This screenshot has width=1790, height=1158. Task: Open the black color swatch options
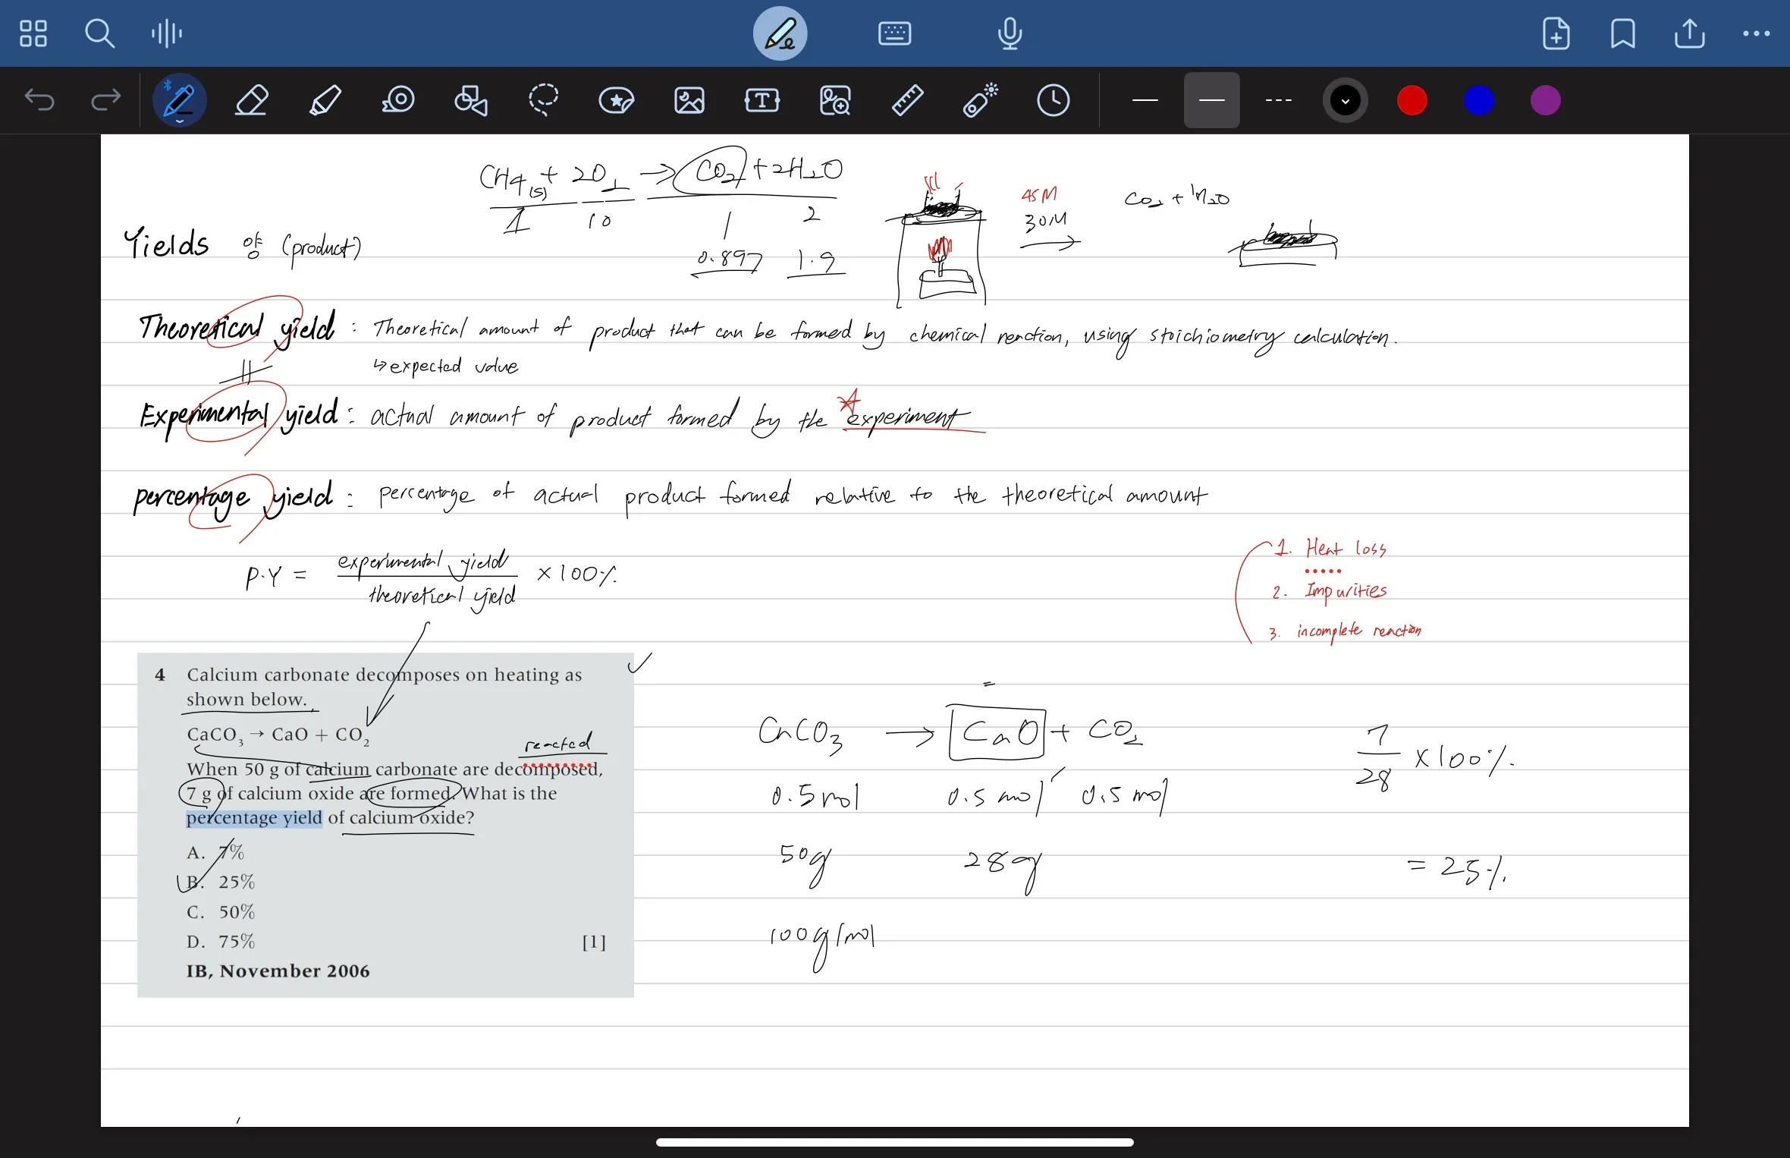pyautogui.click(x=1346, y=100)
